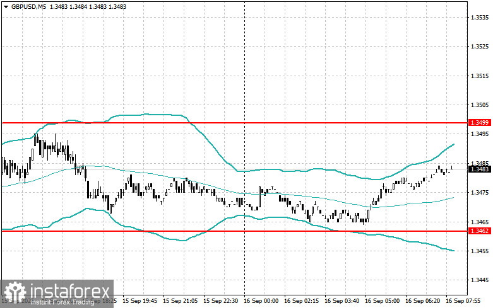Click the 15 Sep 19:45 time label
493x308 pixels.
140,301
